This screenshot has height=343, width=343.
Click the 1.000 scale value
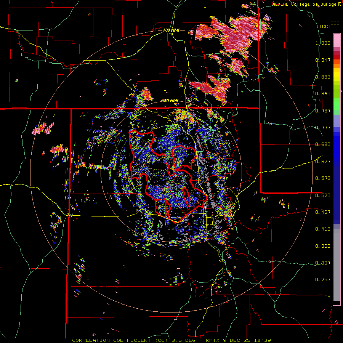coord(323,43)
